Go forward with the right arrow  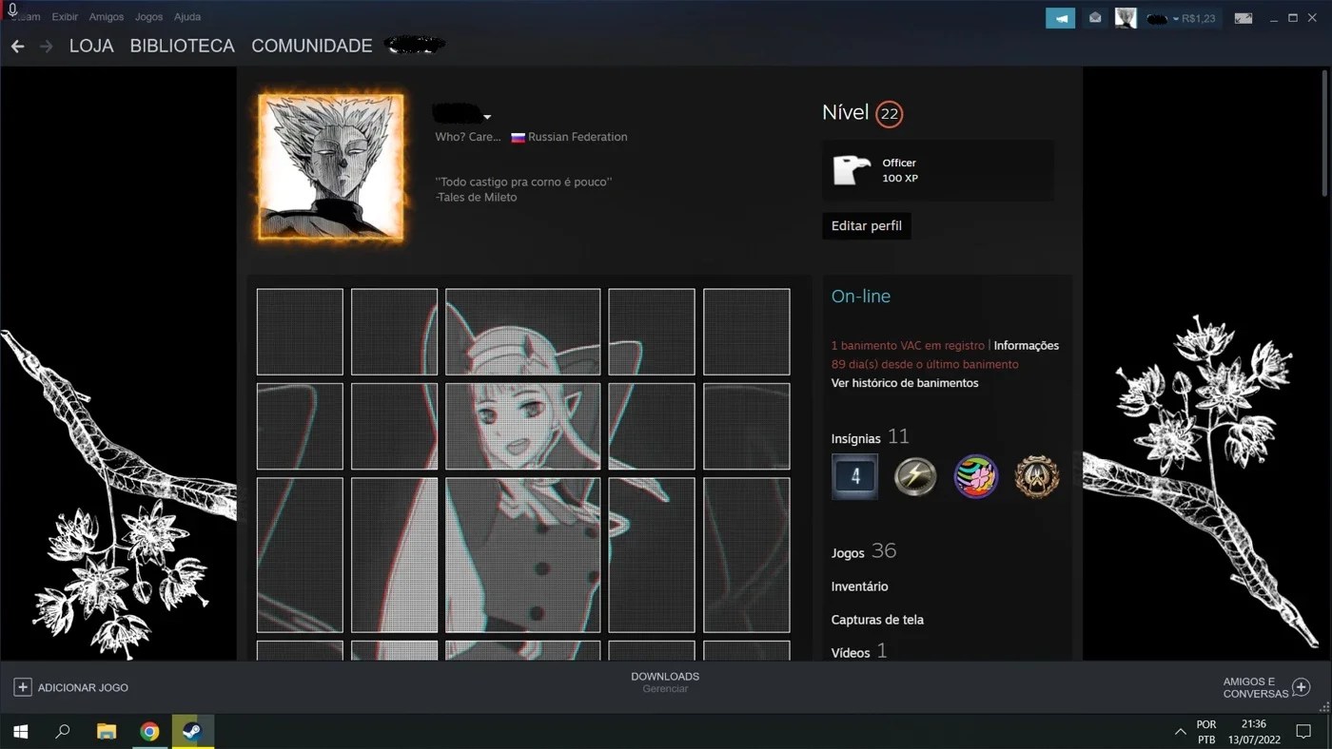point(46,46)
